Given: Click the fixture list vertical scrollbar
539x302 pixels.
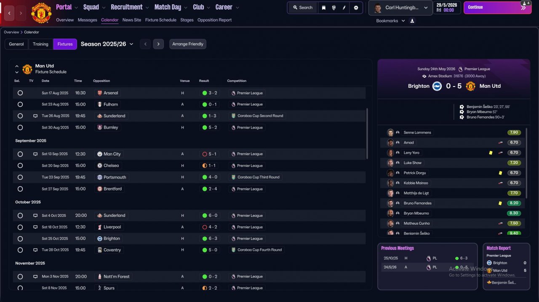Looking at the screenshot, I should pos(367,134).
